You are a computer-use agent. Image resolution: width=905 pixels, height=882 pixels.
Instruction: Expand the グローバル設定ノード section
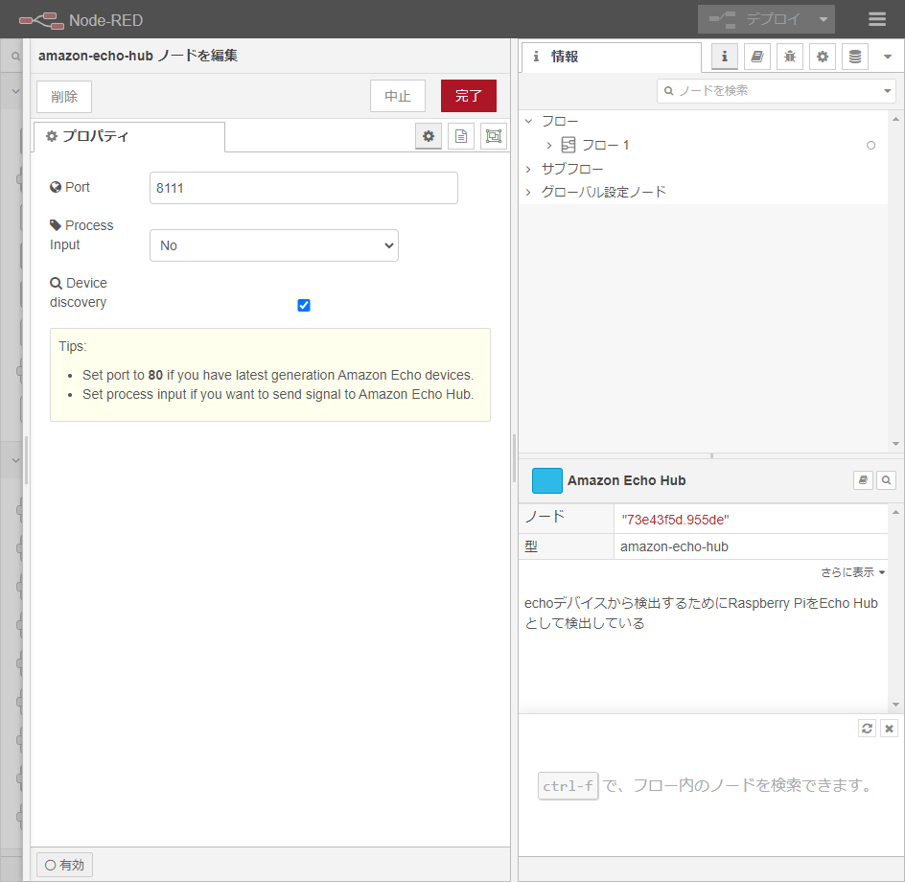528,192
